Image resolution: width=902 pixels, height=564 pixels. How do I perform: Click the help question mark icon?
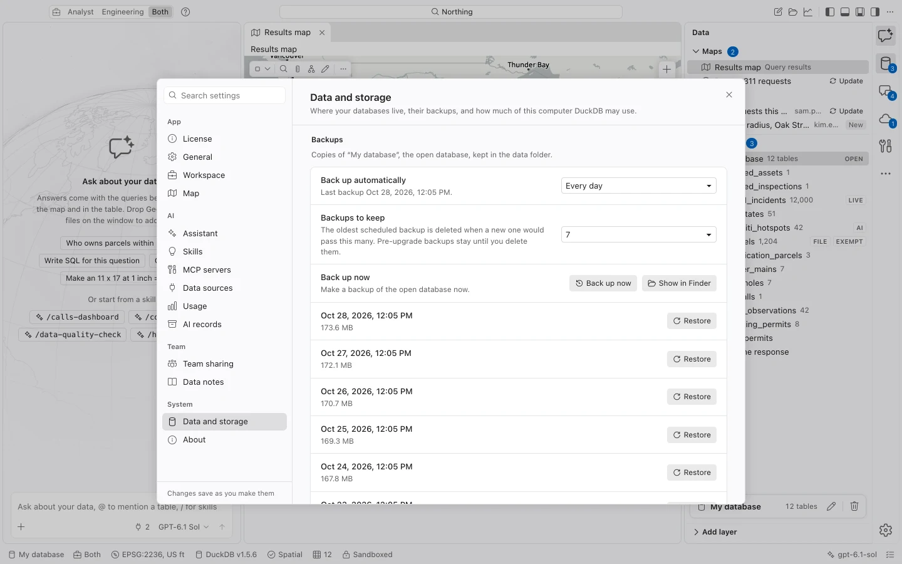(185, 12)
